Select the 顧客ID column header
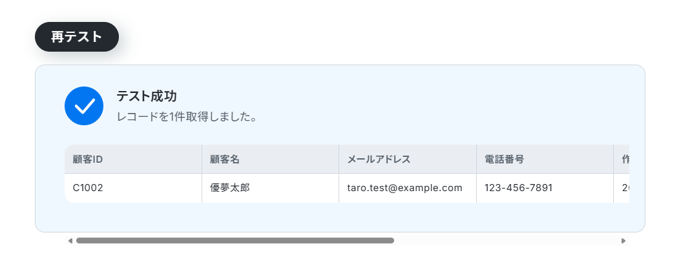 (x=133, y=159)
